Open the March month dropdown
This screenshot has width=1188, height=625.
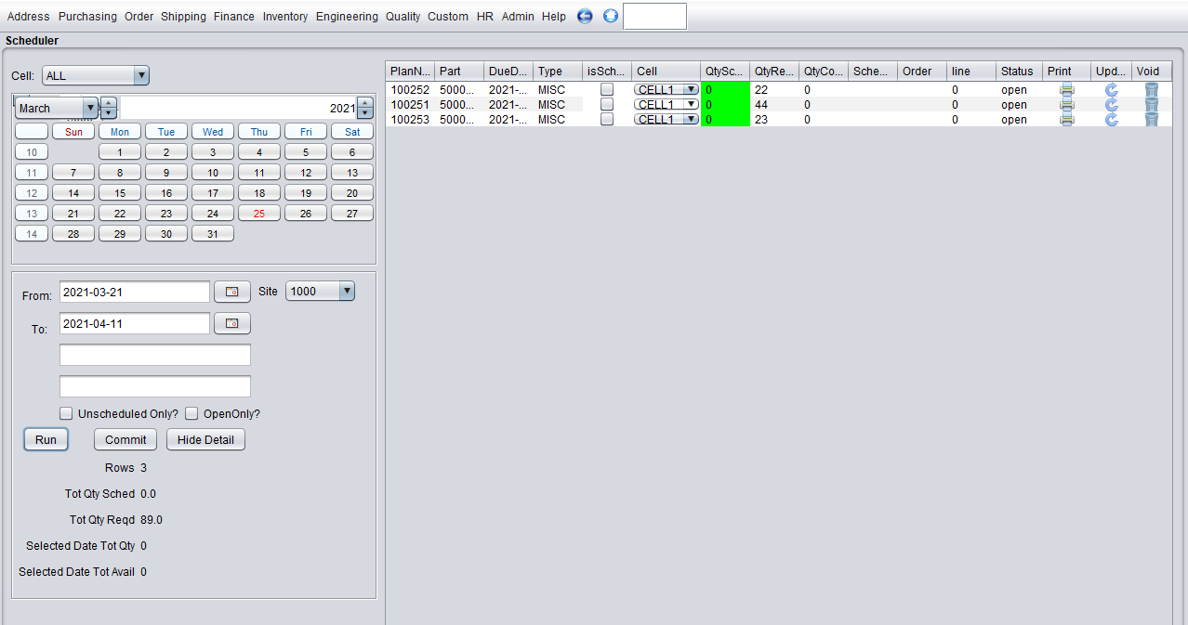(x=57, y=108)
